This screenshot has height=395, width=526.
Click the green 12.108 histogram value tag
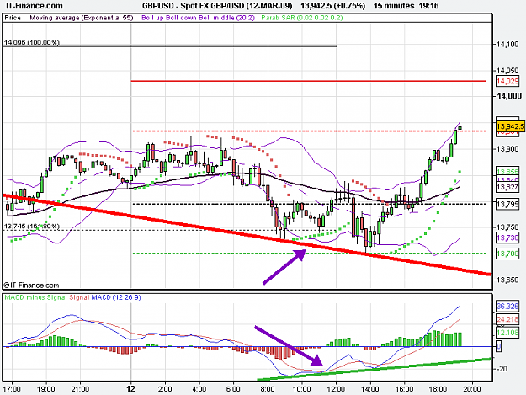coord(507,332)
